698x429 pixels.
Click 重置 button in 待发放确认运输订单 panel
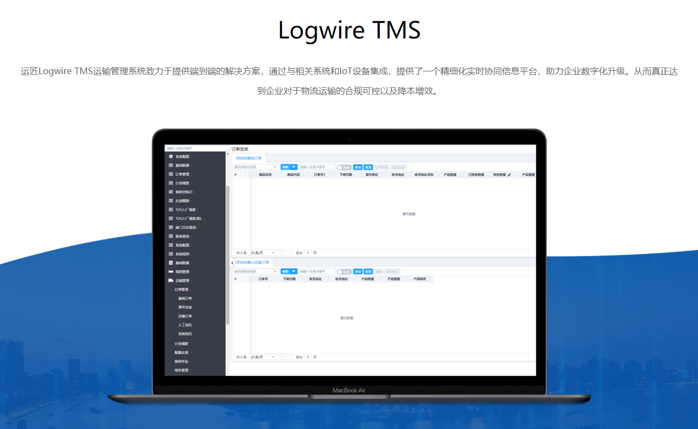coord(368,271)
